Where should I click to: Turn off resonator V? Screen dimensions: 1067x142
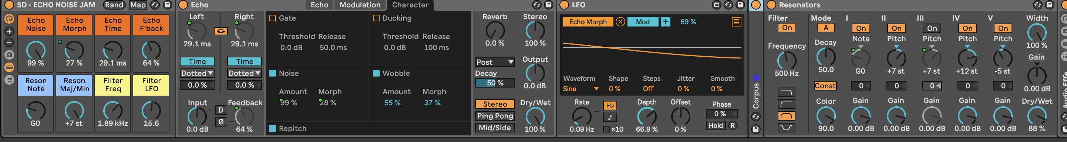point(1003,28)
